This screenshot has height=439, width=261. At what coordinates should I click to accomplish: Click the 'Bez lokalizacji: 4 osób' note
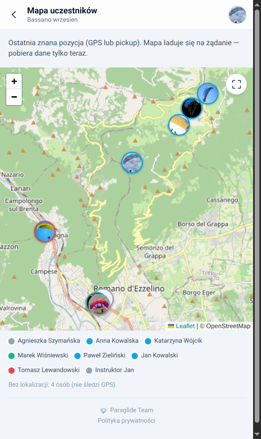pyautogui.click(x=63, y=385)
